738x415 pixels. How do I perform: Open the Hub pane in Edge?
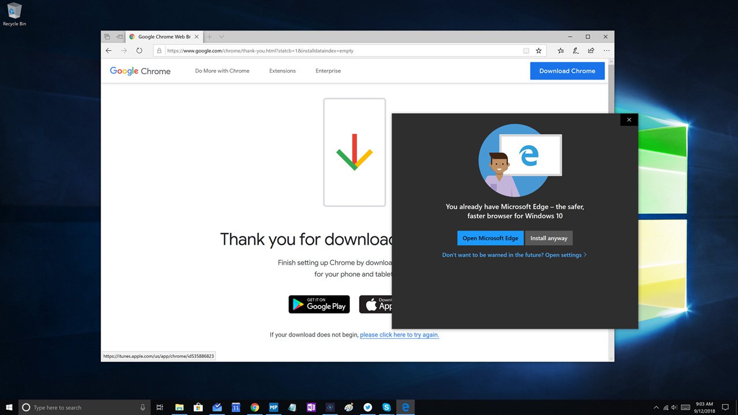[560, 51]
